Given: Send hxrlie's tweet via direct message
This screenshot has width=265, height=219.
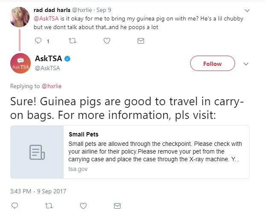Looking at the screenshot, I should point(141,41).
